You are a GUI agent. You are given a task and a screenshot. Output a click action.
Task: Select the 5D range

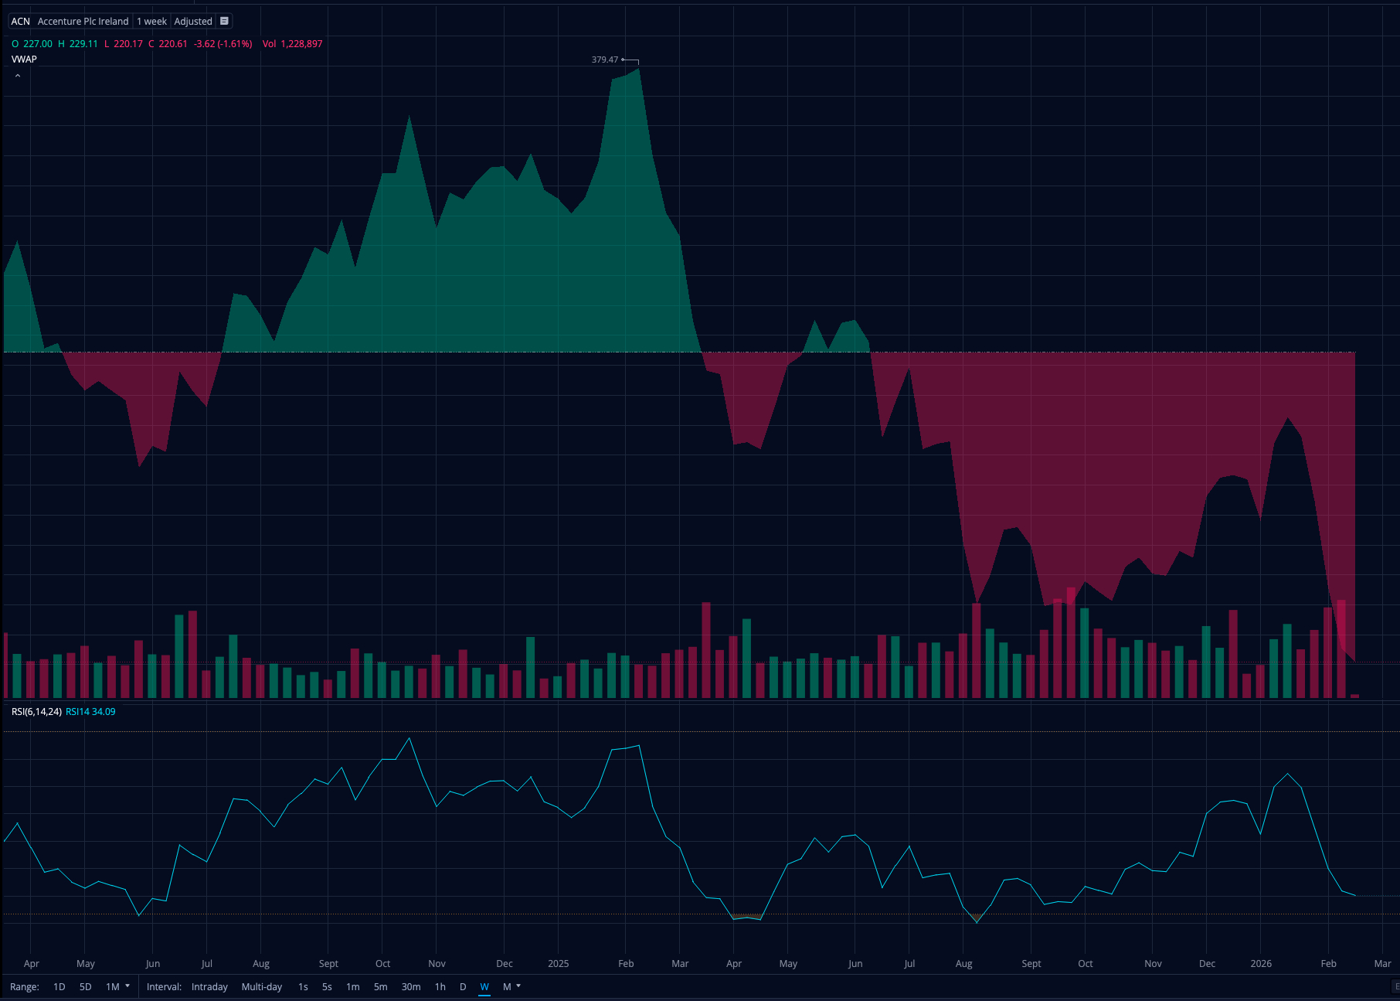click(x=85, y=986)
